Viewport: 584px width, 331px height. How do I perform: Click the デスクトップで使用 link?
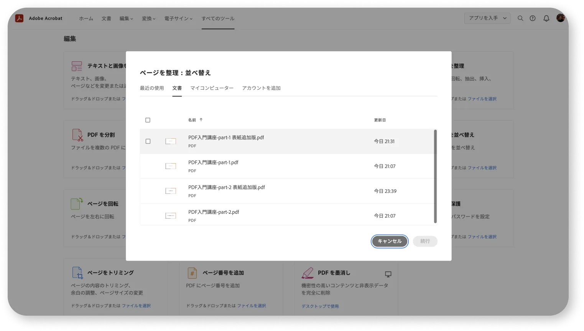[x=320, y=306]
